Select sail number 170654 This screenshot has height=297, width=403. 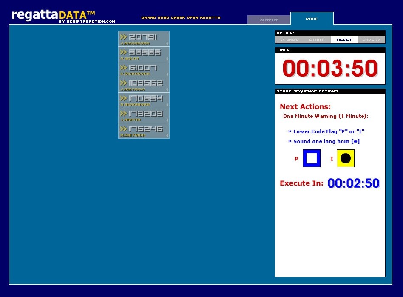pos(146,98)
